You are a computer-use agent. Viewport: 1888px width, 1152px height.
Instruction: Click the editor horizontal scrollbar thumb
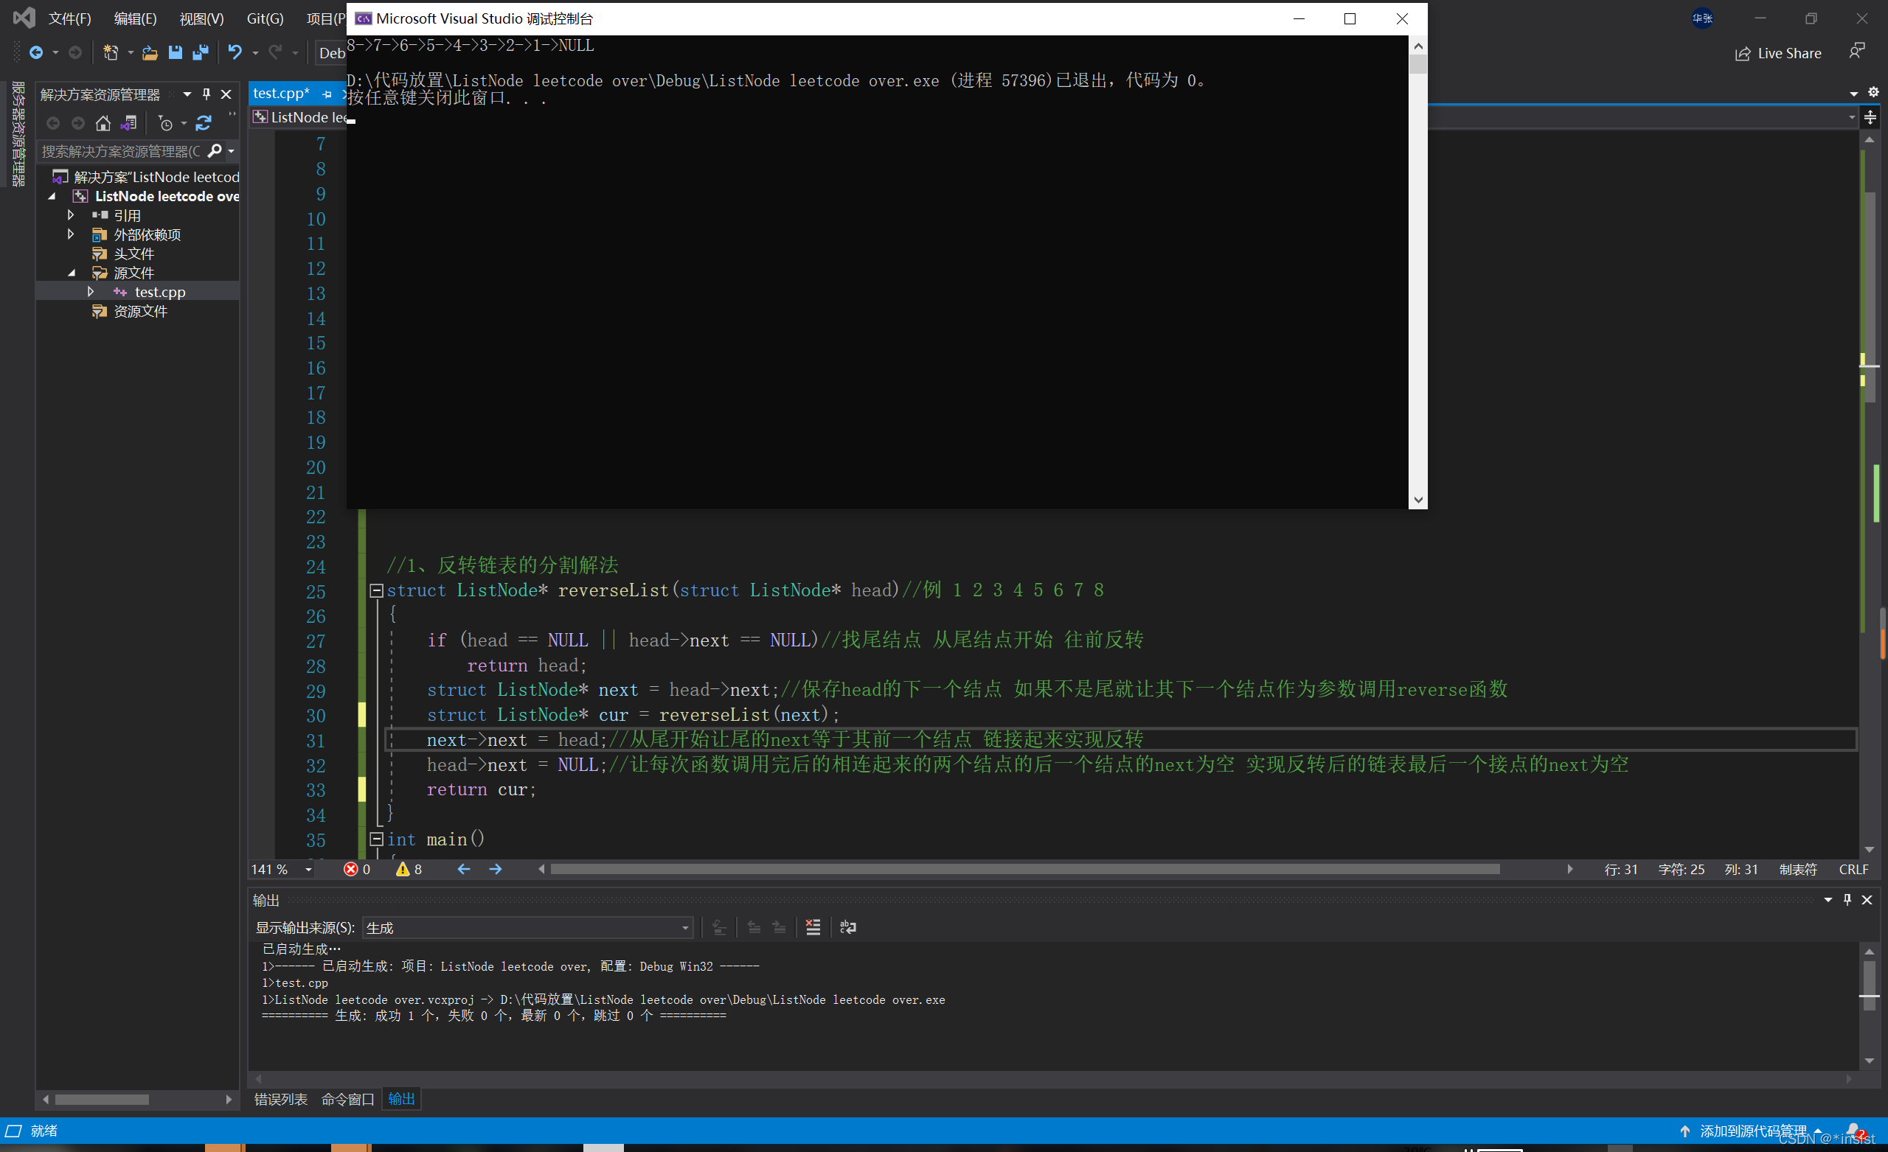coord(1024,870)
